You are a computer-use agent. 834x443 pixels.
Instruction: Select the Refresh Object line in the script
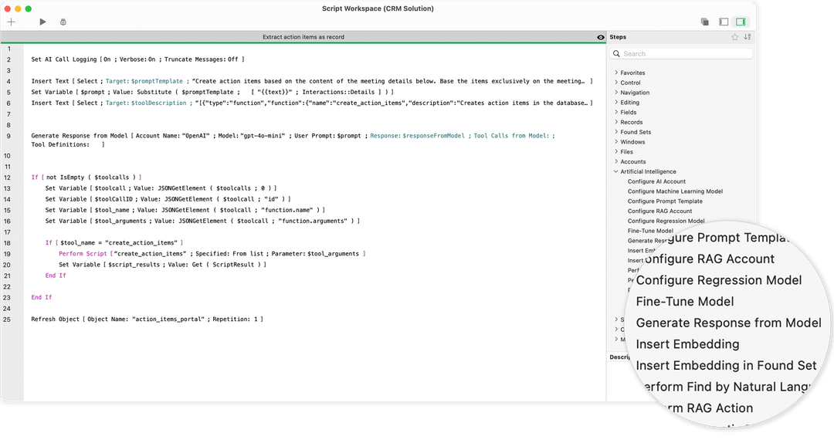point(147,319)
